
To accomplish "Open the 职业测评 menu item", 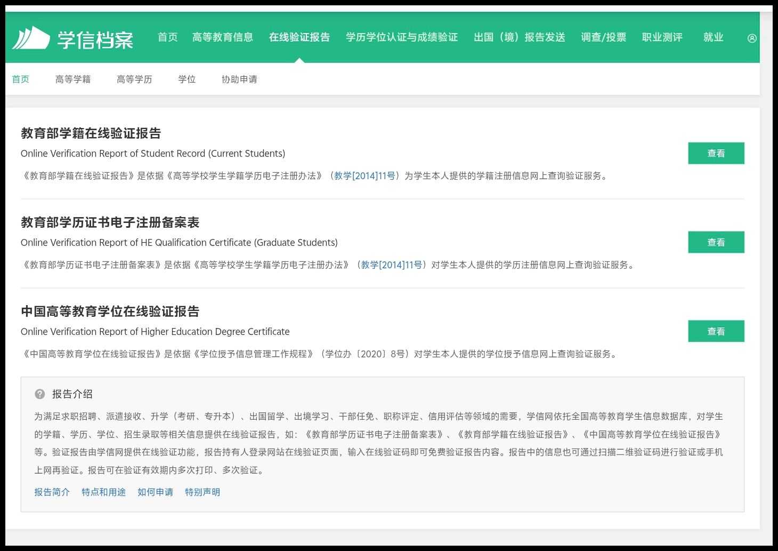I will [662, 37].
